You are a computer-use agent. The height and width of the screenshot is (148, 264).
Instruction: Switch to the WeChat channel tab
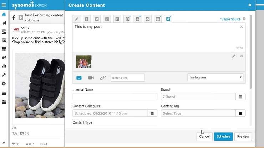point(158,19)
